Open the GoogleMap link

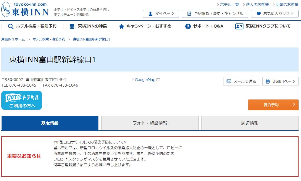point(146,80)
